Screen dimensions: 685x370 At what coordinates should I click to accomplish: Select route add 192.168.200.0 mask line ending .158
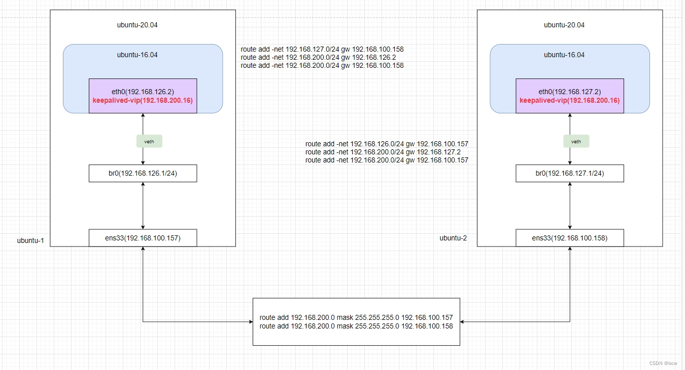356,326
